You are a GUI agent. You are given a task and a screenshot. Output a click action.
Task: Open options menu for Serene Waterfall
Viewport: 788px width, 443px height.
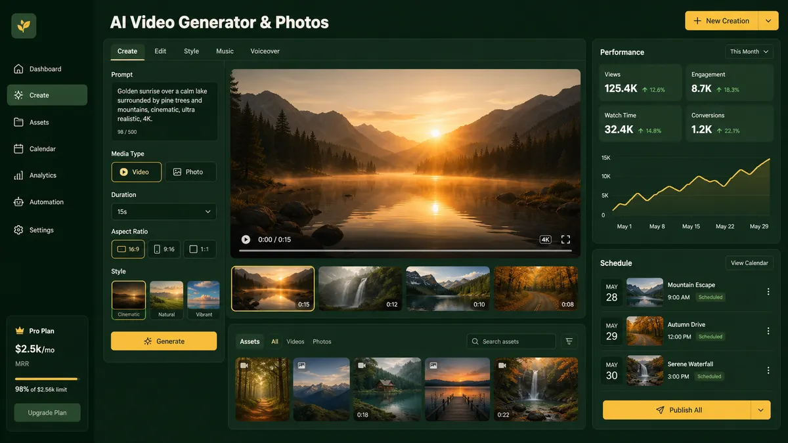pos(768,370)
